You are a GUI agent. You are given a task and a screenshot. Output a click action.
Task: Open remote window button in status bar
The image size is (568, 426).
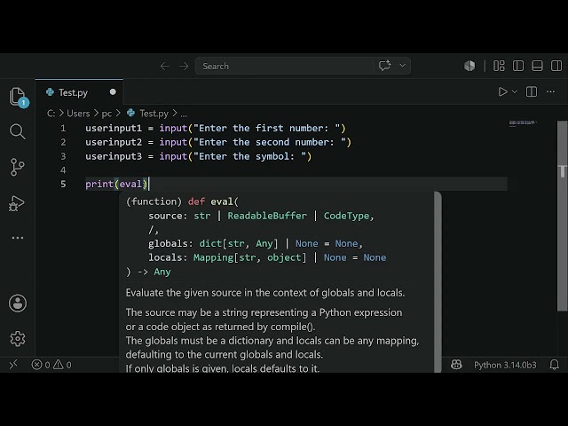(x=13, y=365)
